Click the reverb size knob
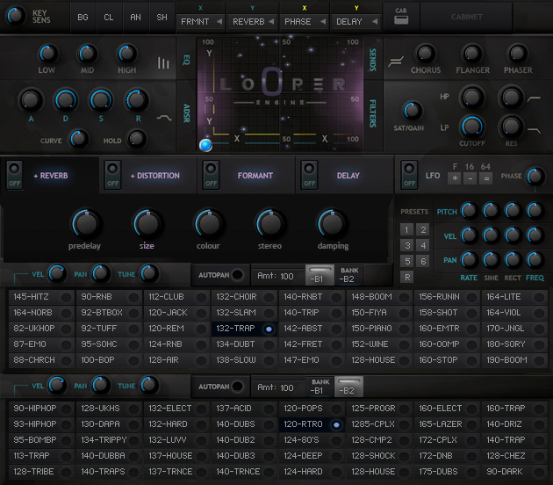The width and height of the screenshot is (553, 485). point(147,223)
